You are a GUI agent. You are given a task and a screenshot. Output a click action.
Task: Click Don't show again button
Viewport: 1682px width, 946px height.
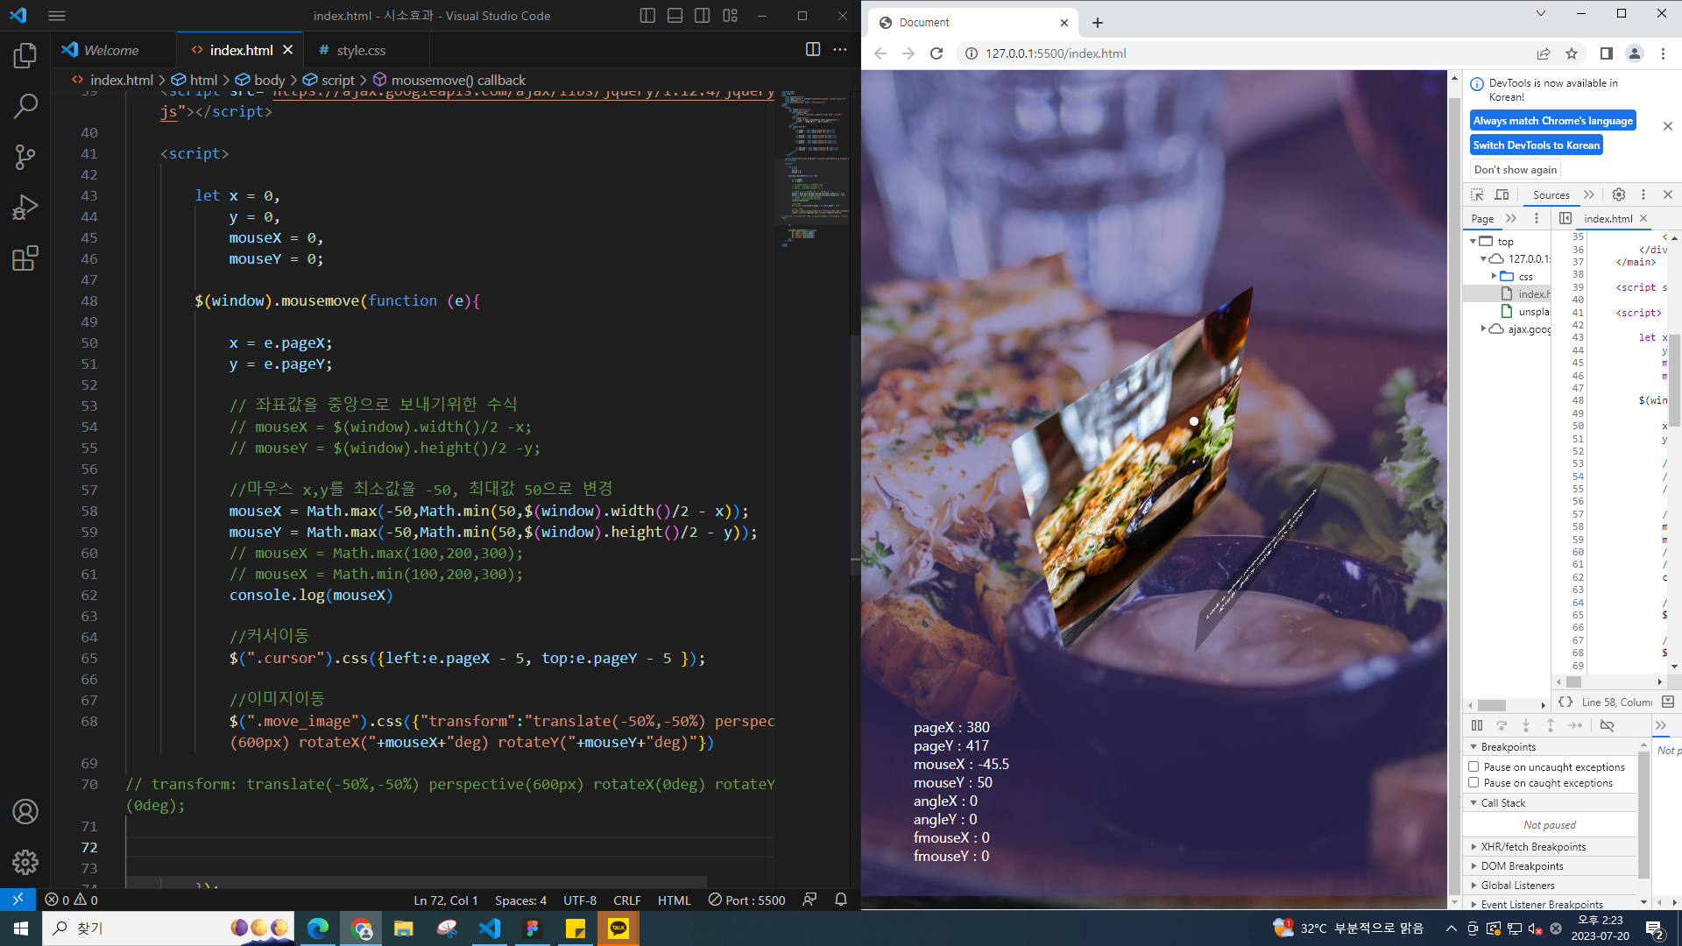coord(1515,170)
